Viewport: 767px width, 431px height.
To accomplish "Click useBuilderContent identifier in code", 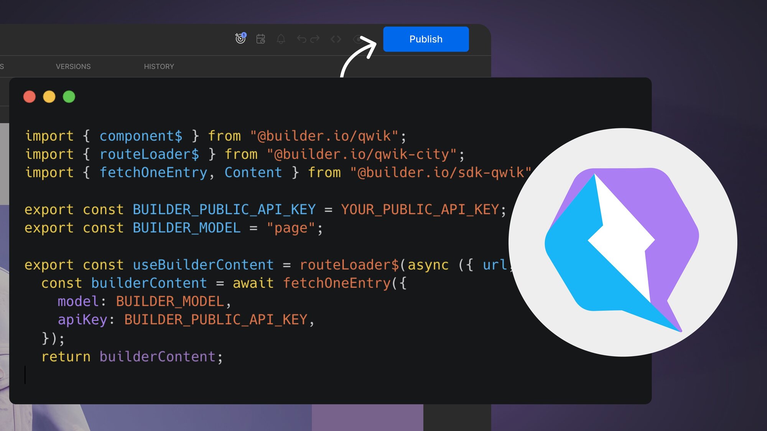I will (203, 265).
